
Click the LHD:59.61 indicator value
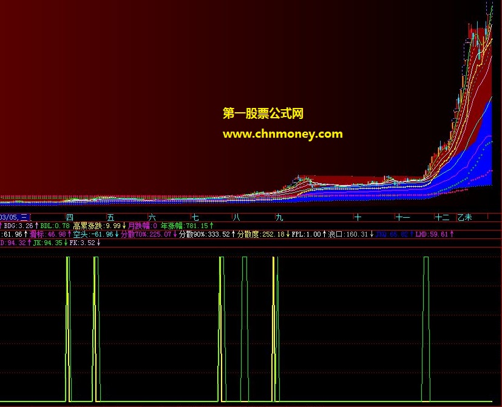pyautogui.click(x=432, y=234)
